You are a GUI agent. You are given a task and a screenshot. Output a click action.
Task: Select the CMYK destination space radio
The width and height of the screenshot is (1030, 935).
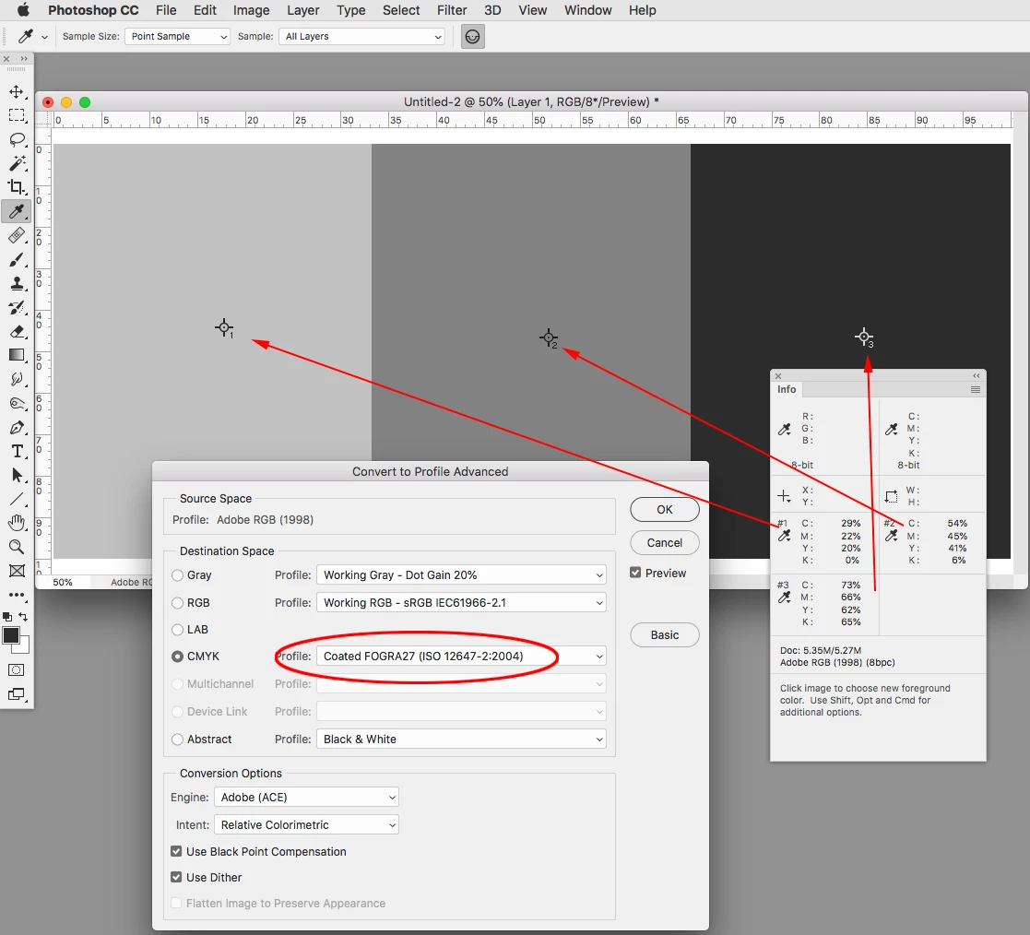(177, 657)
